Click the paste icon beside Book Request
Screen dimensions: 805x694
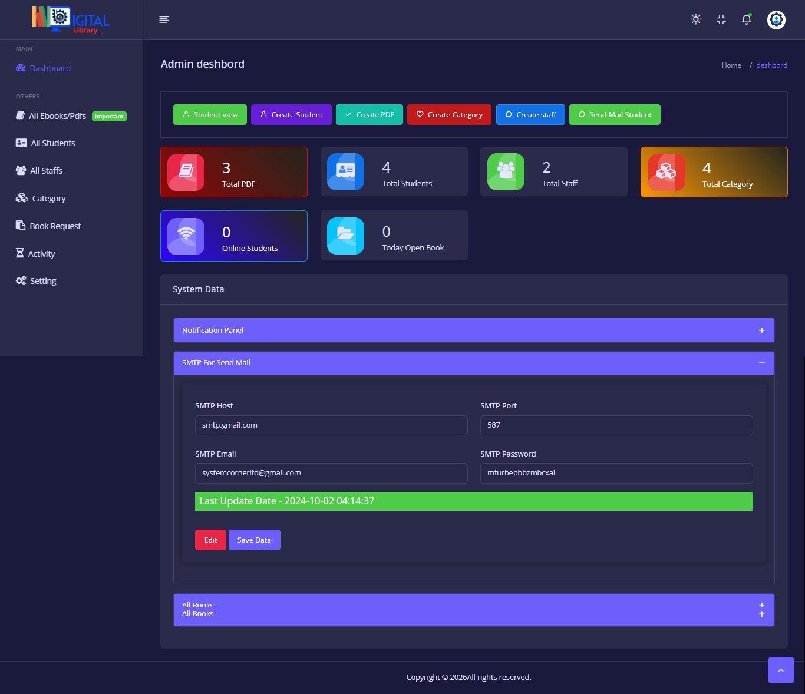click(x=20, y=225)
